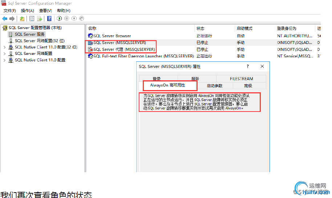Click the Properties toolbar icon
This screenshot has width=332, height=198.
32,19
